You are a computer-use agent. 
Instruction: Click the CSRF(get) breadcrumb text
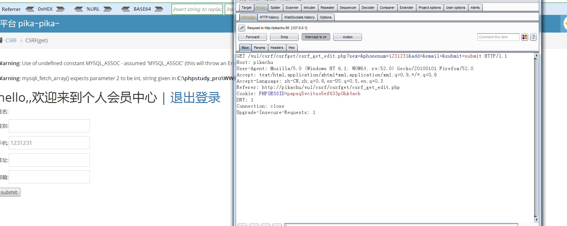[36, 40]
